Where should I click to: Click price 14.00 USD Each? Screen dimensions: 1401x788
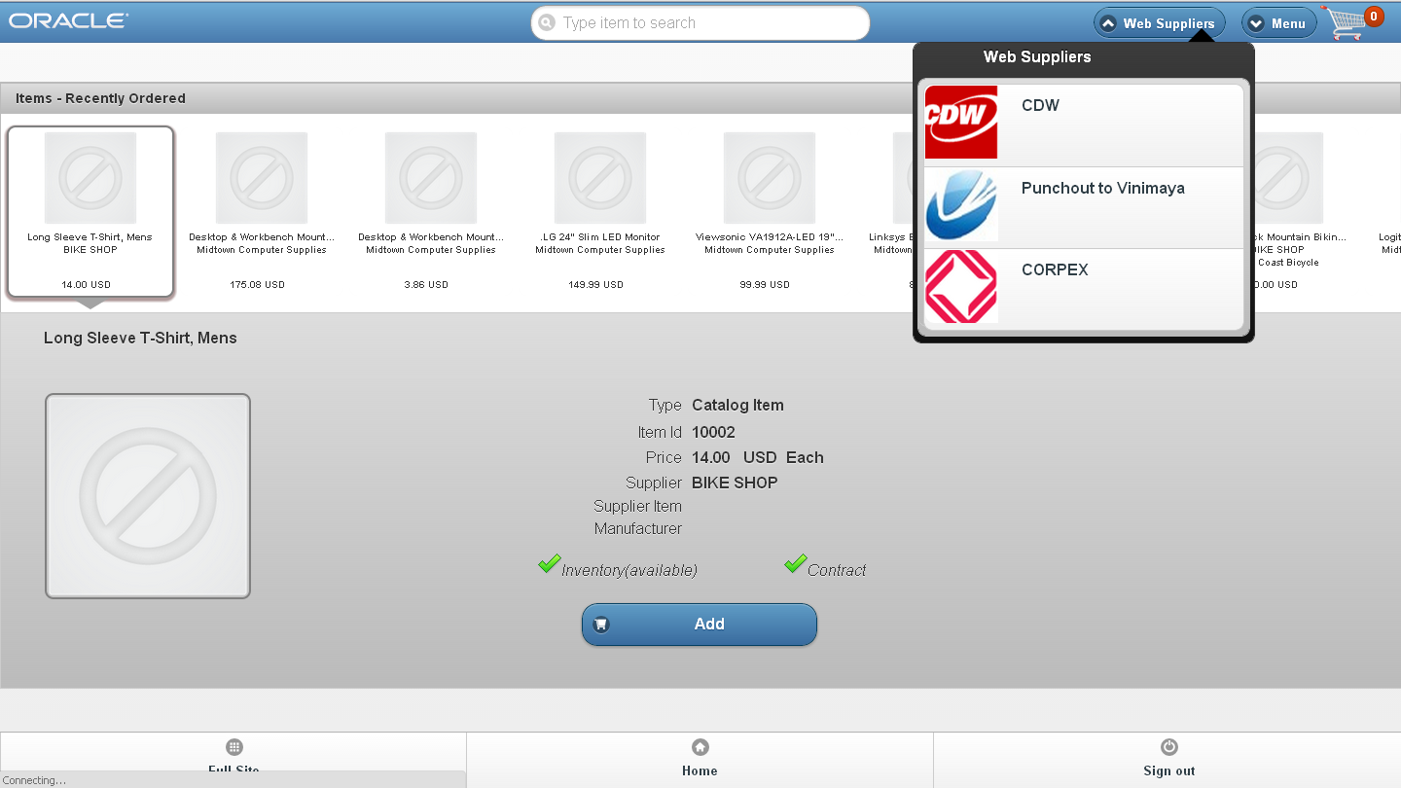coord(758,457)
